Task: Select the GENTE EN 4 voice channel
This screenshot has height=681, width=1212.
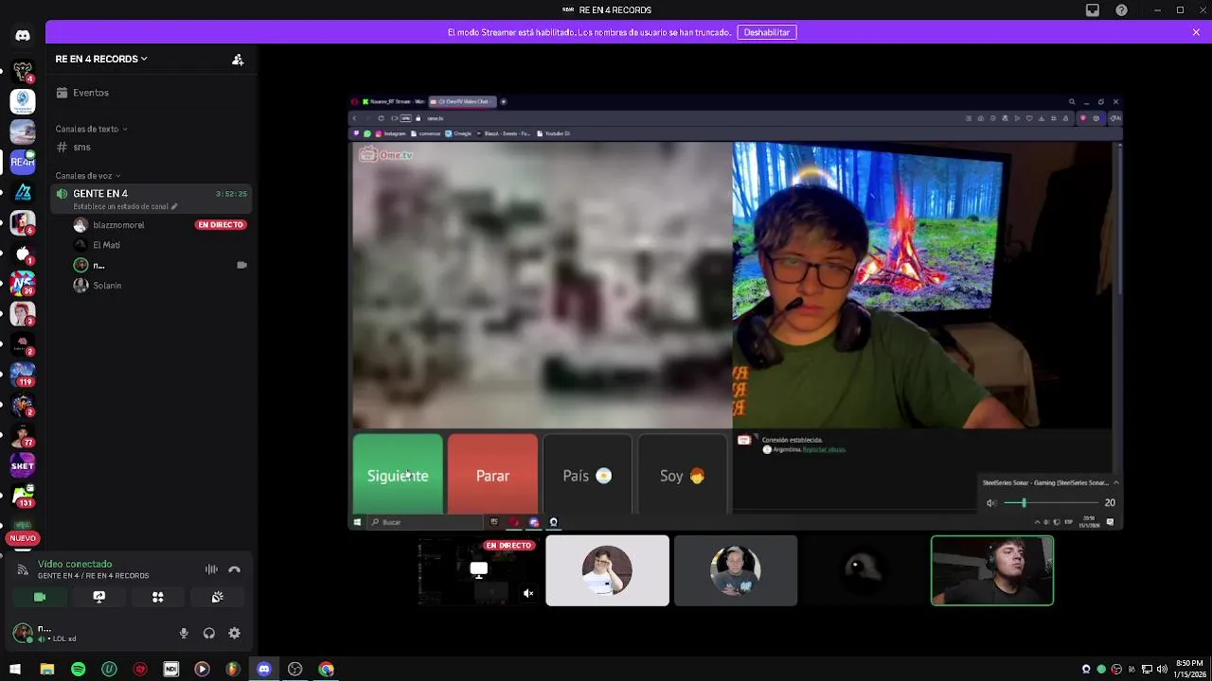Action: coord(151,199)
